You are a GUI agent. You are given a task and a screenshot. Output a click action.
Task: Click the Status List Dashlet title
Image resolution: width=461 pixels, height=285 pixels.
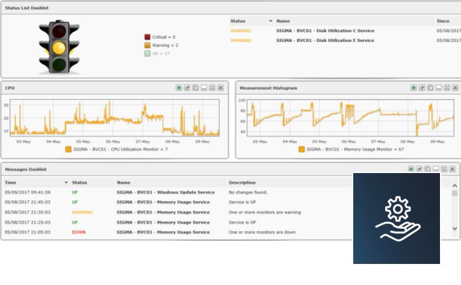pyautogui.click(x=26, y=8)
